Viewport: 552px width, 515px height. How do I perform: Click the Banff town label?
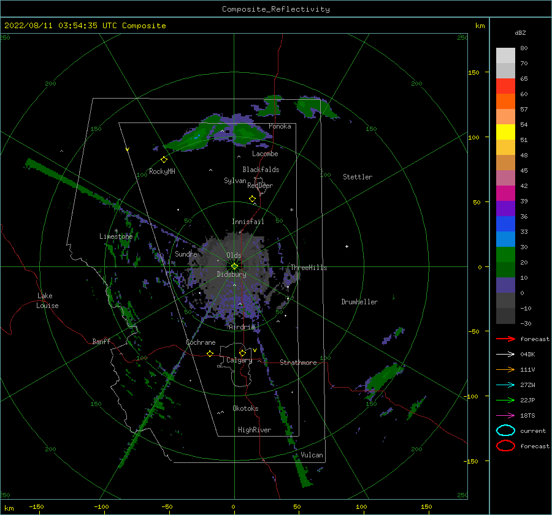(x=101, y=341)
